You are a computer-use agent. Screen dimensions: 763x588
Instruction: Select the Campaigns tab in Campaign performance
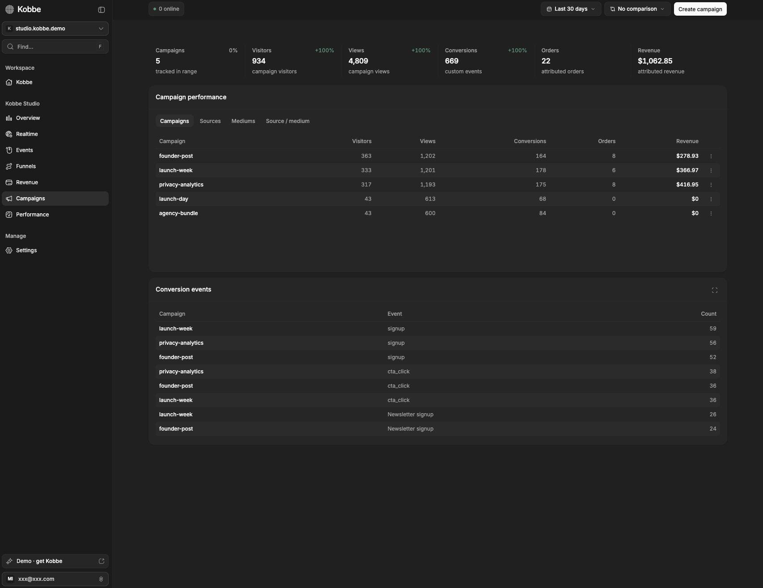pyautogui.click(x=174, y=121)
